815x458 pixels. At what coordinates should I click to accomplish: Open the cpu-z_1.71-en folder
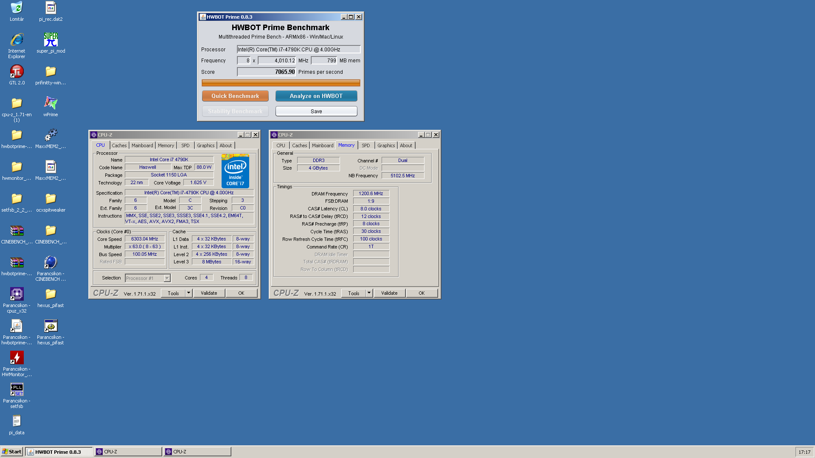(17, 103)
